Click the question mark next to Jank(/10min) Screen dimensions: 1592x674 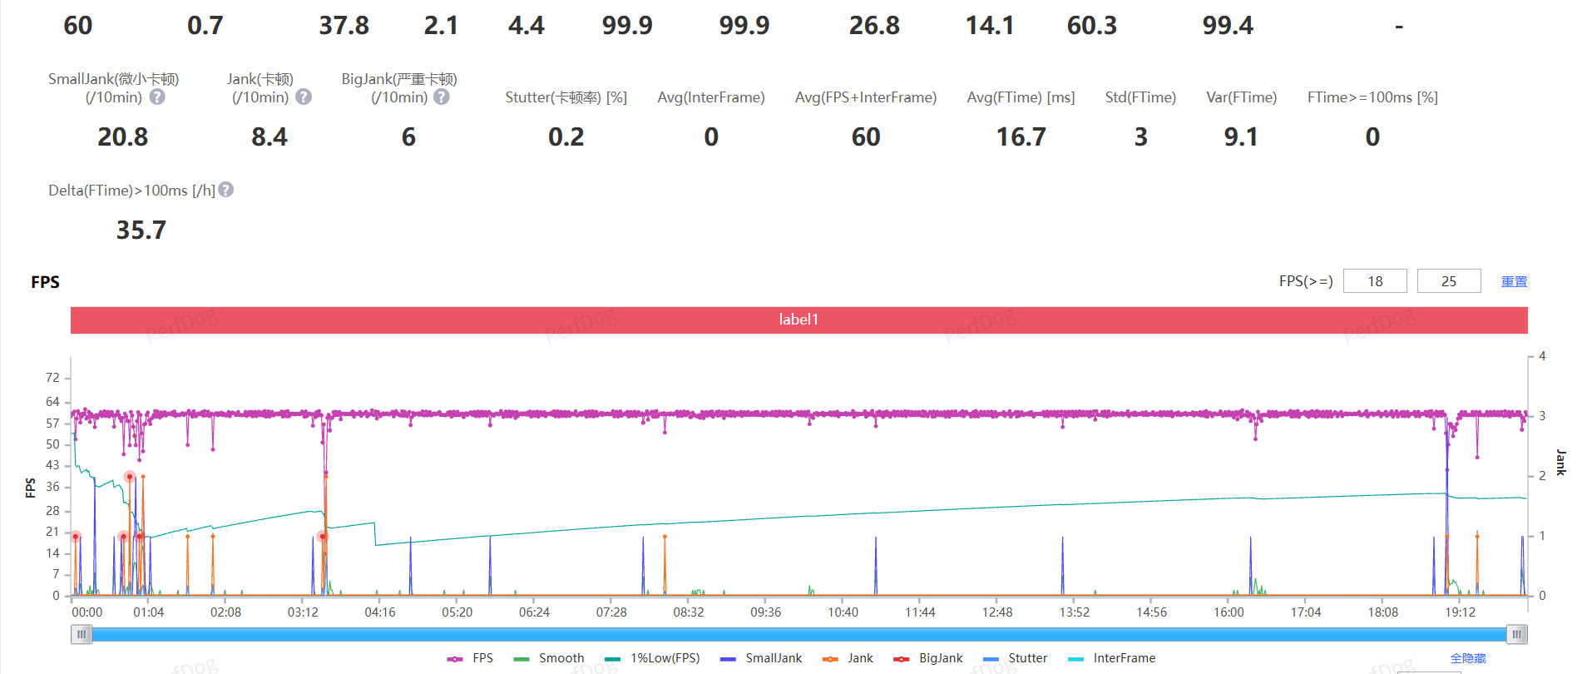coord(304,97)
